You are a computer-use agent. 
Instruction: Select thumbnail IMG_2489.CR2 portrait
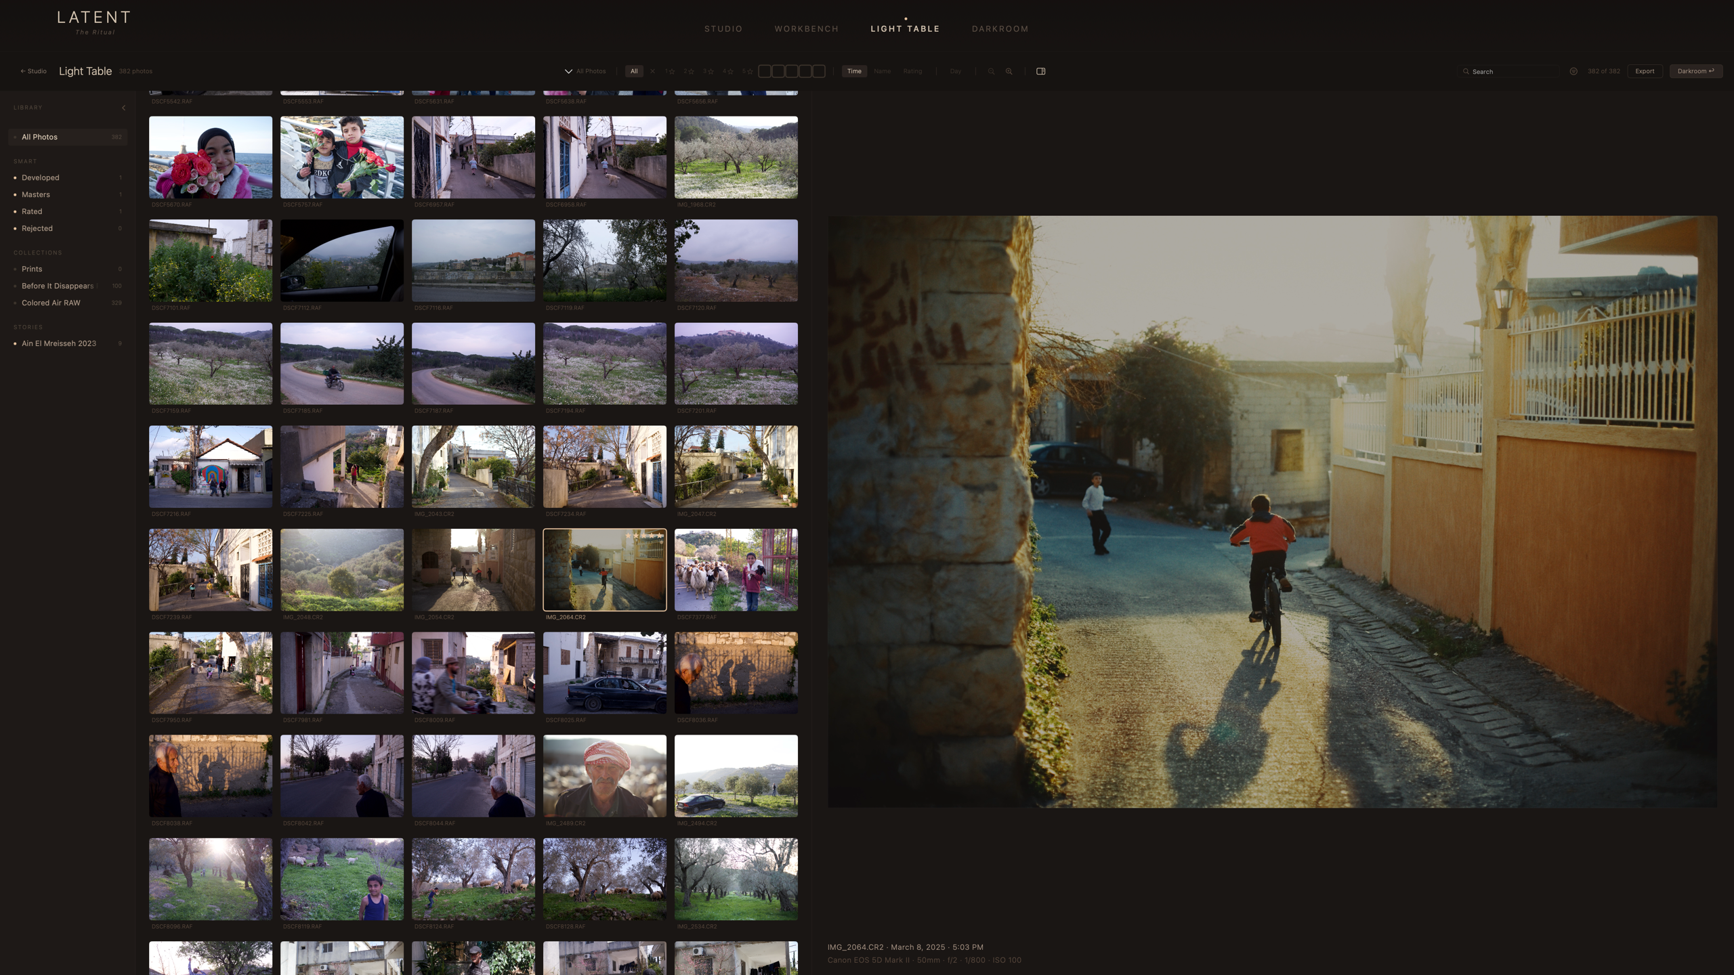(x=605, y=776)
